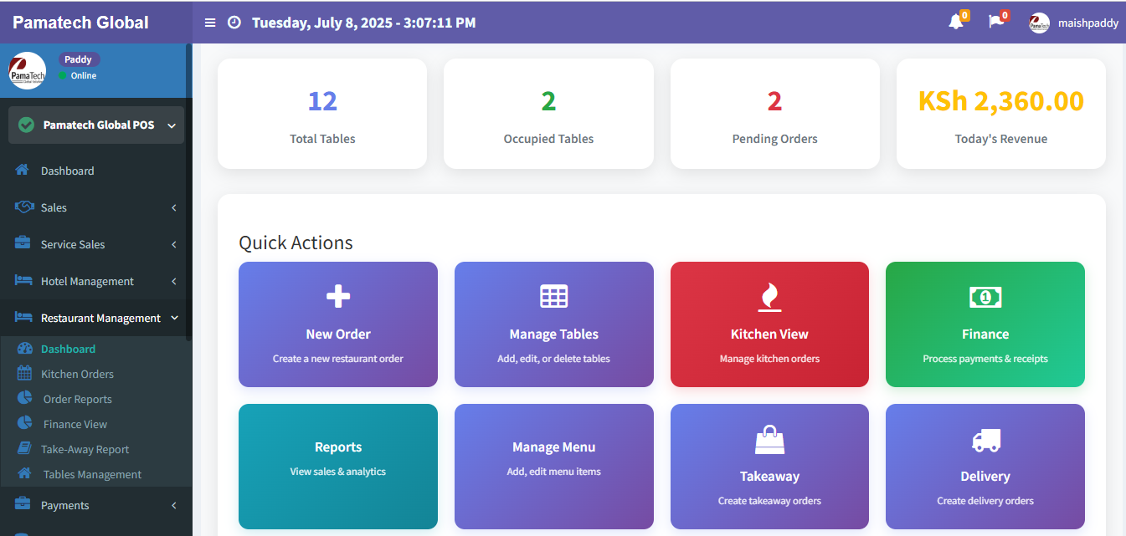The width and height of the screenshot is (1126, 536).
Task: Click the hamburger menu icon
Action: 210,23
